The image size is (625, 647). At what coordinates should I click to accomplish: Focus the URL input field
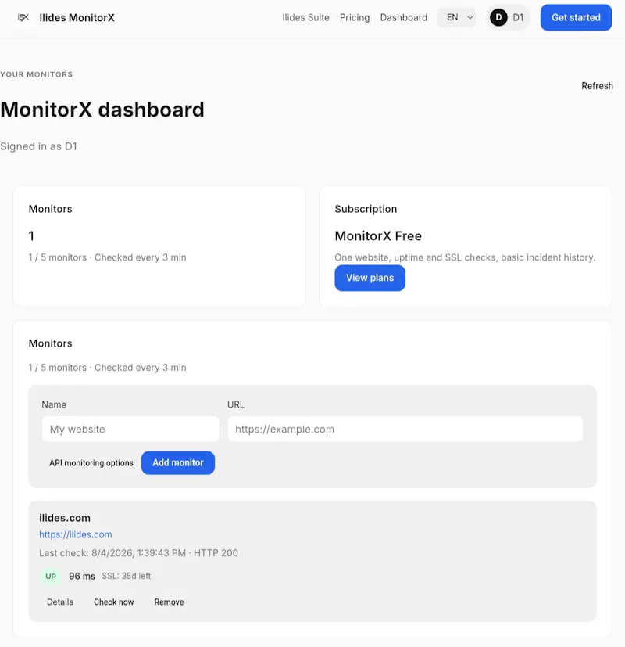pos(405,430)
